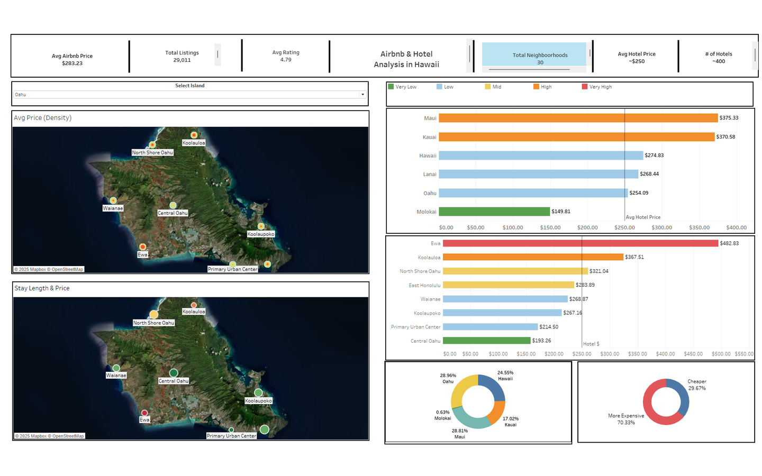Select the Waianae bar in neighborhood chart
This screenshot has width=762, height=476.
click(505, 299)
